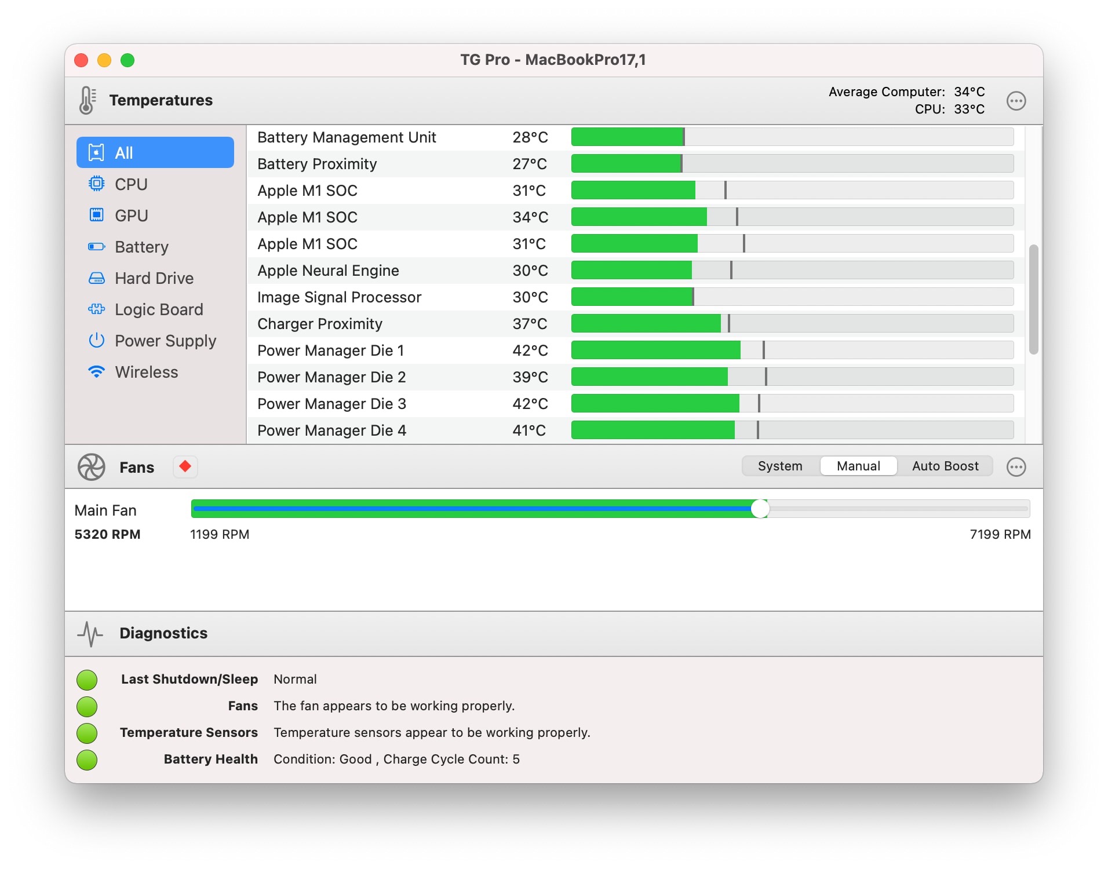
Task: Switch fan control to Auto Boost mode
Action: click(x=945, y=466)
